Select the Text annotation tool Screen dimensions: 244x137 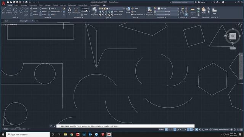click(69, 11)
